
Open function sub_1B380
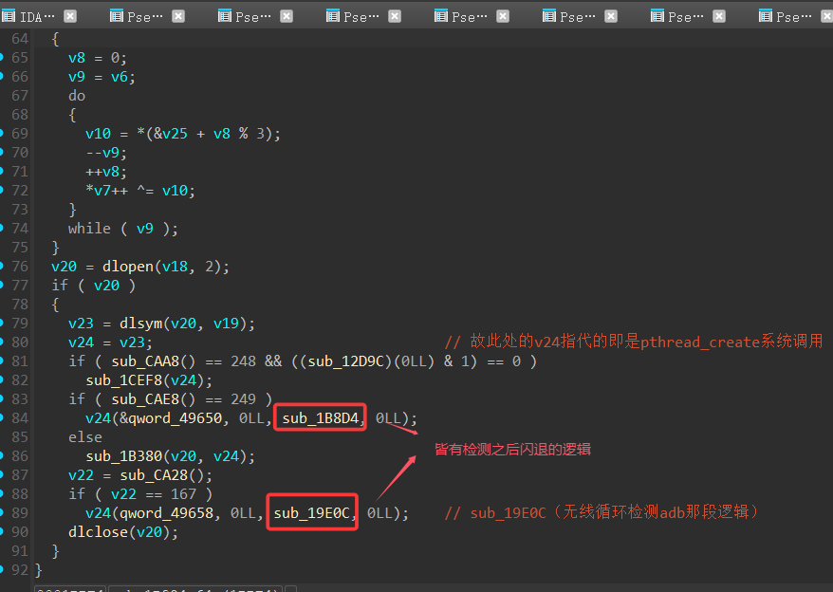click(x=124, y=456)
